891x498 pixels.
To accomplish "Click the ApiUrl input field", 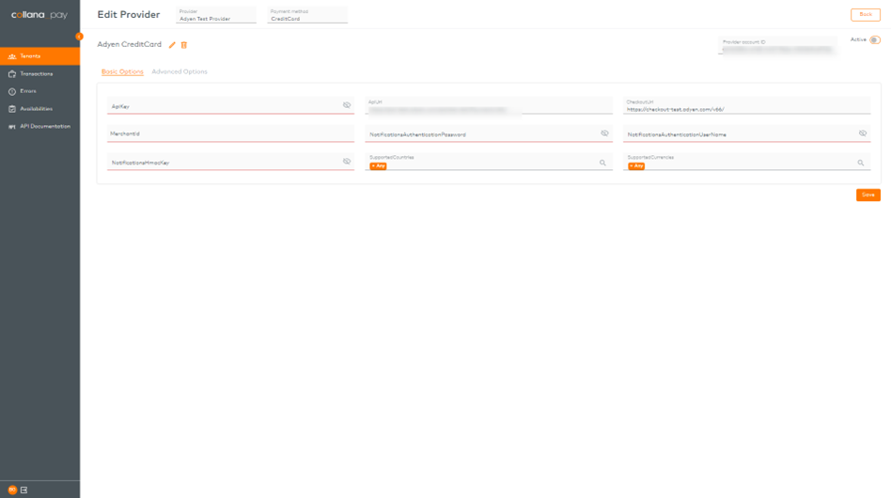I will [489, 105].
